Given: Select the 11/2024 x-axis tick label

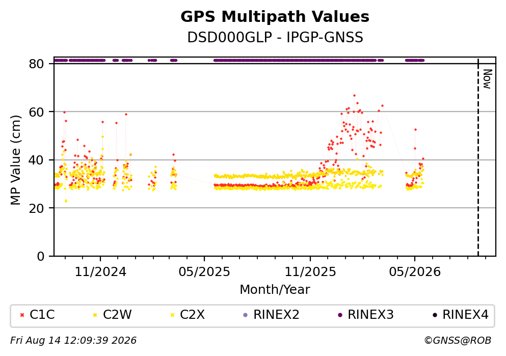Looking at the screenshot, I should coord(100,272).
